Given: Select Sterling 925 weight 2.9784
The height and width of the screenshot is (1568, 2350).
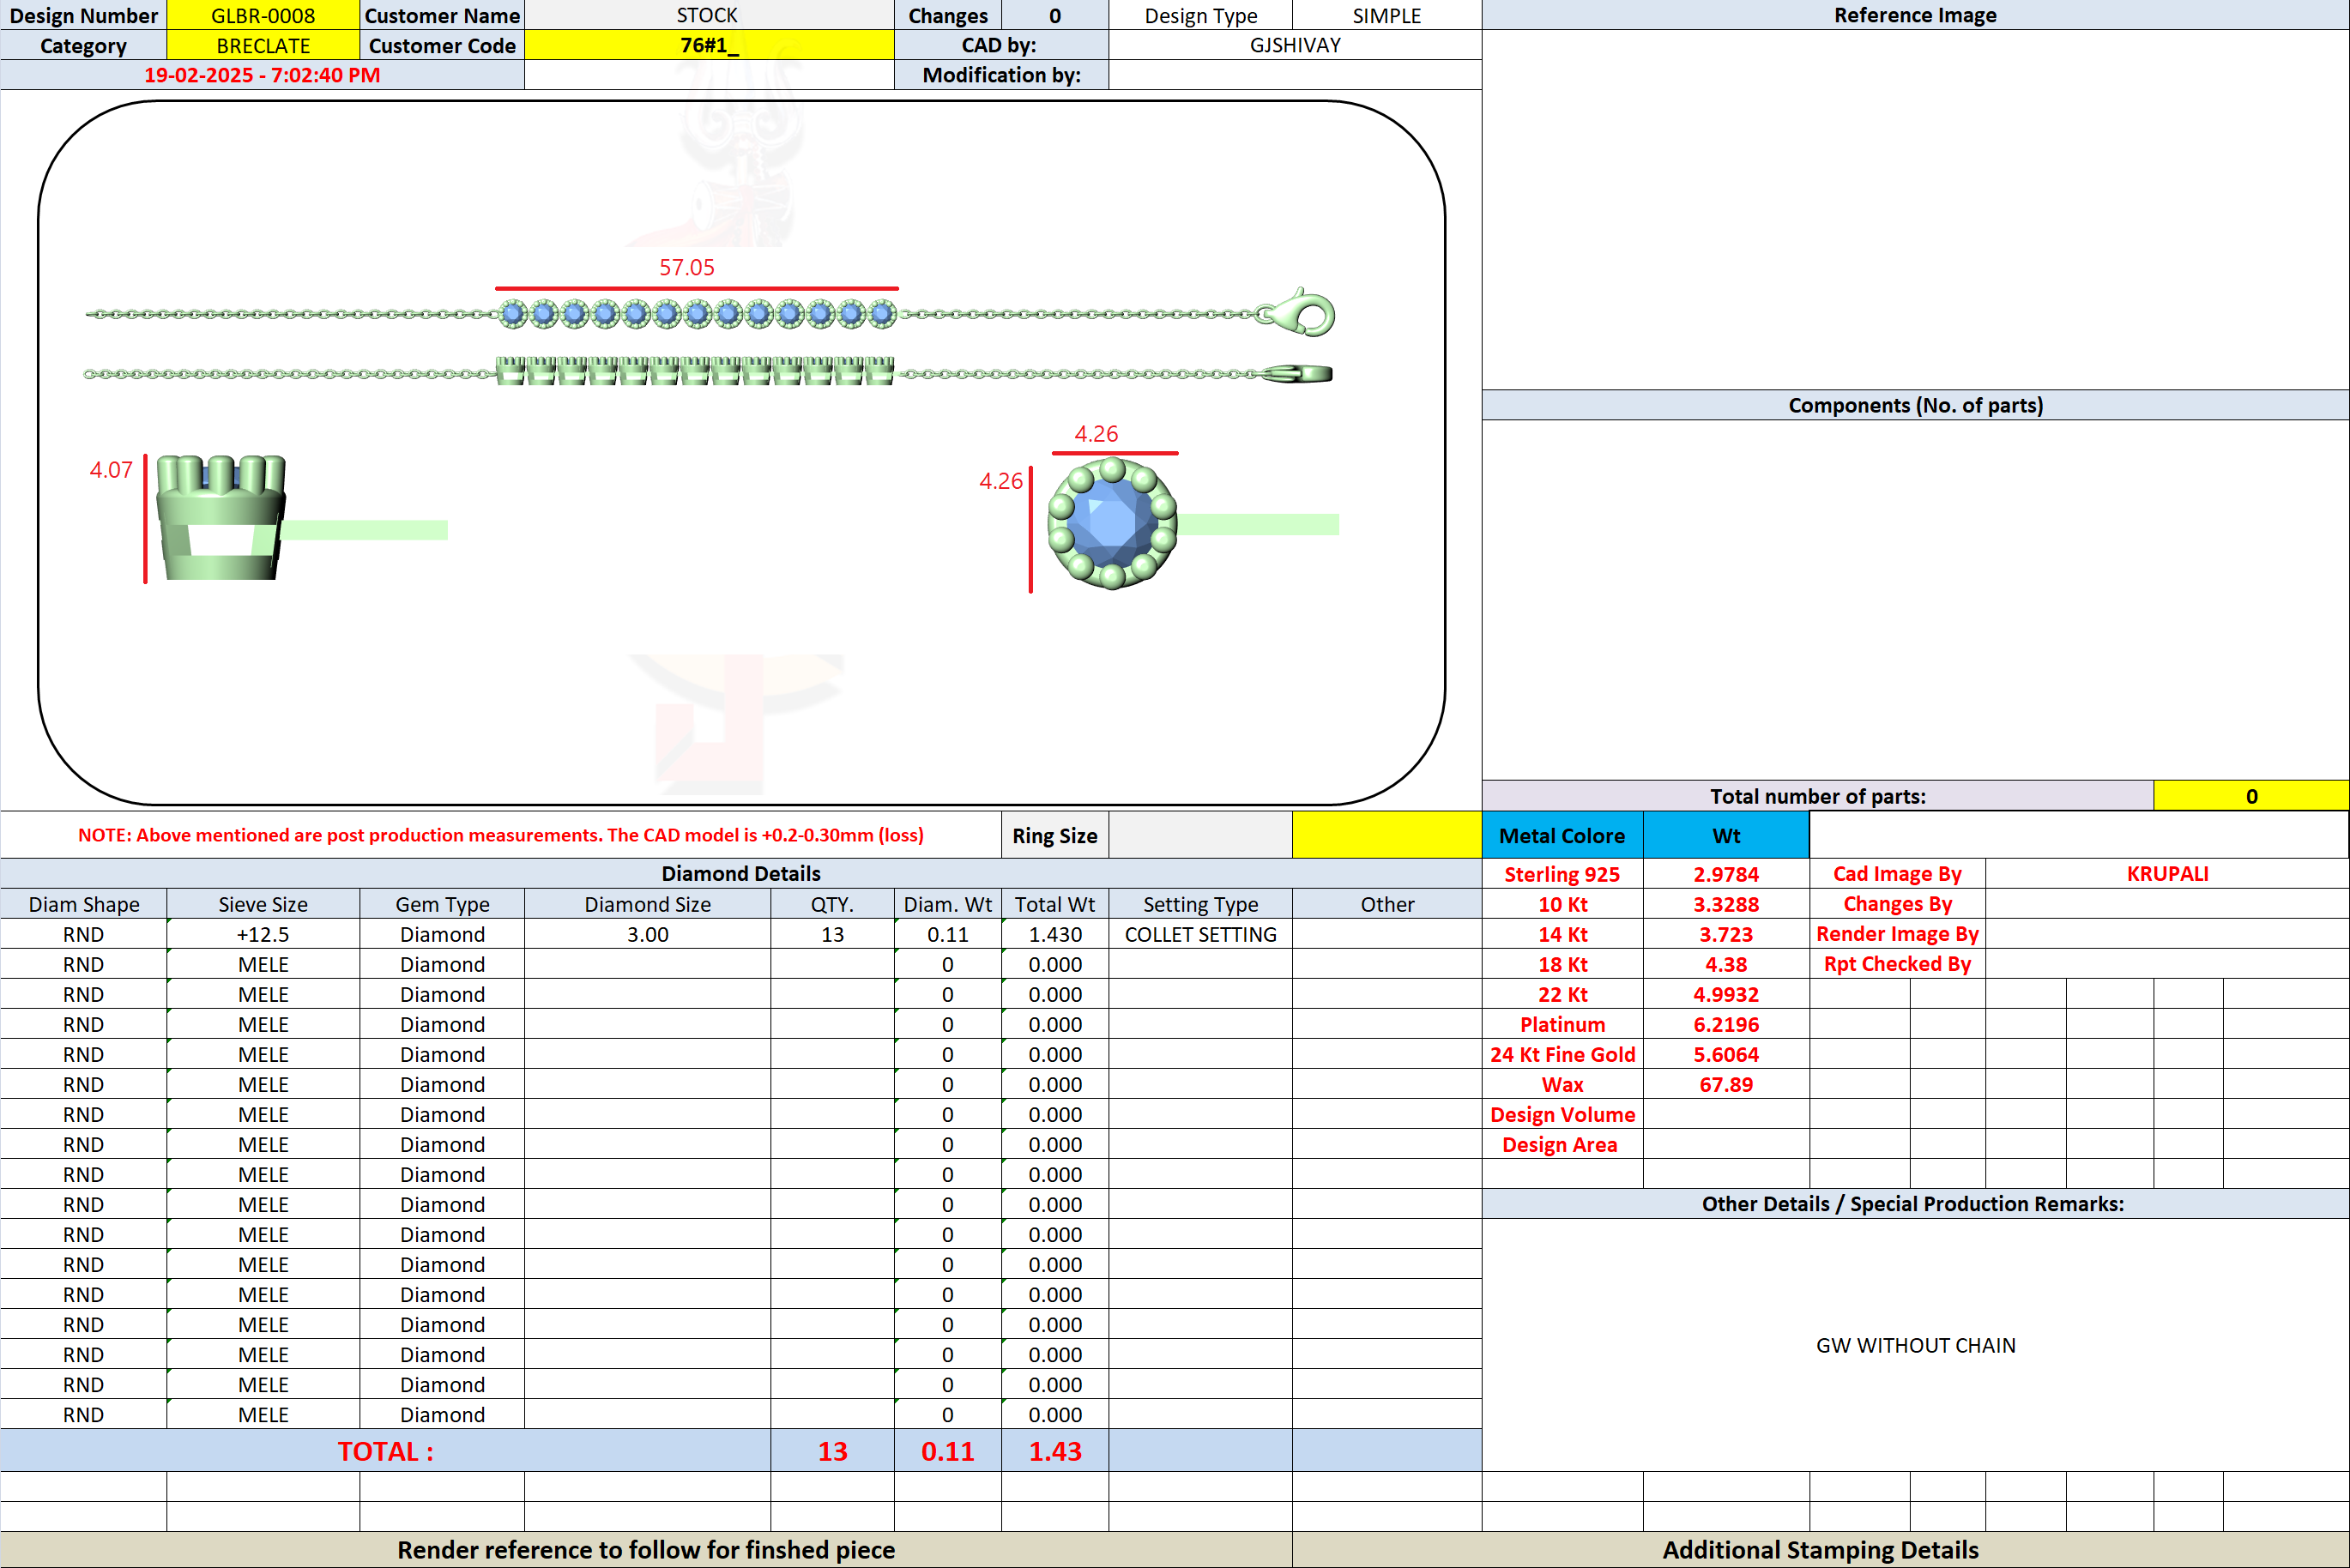Looking at the screenshot, I should tap(1726, 874).
